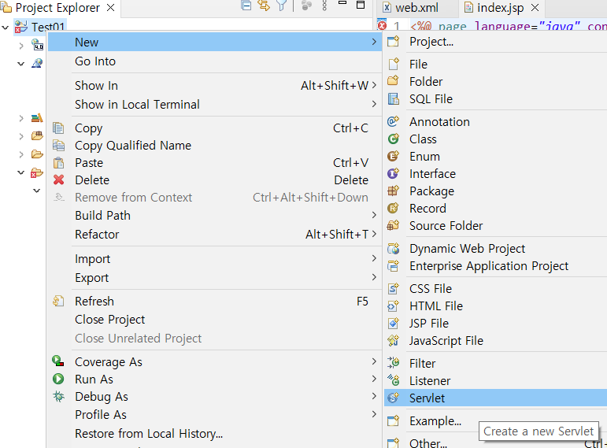Toggle Link with Editor icon
This screenshot has height=448, width=607.
click(x=264, y=5)
